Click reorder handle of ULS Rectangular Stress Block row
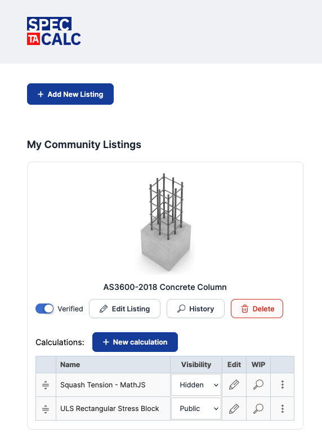This screenshot has width=322, height=442. coord(46,409)
